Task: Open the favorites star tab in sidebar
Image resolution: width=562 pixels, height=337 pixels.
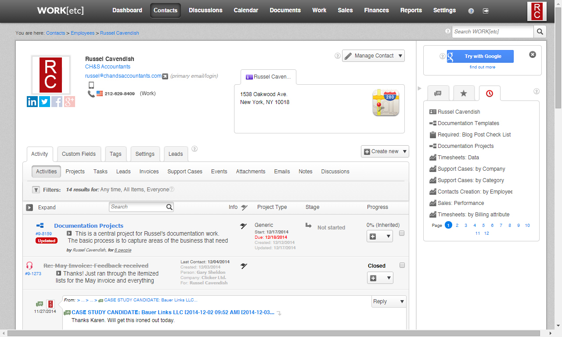Action: point(464,93)
